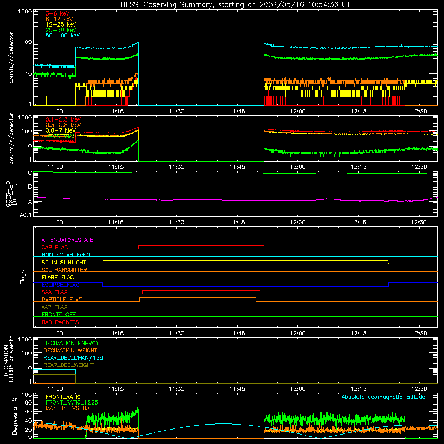Click the A0.1 tick label on GOES panel
The image size is (444, 444).
[26, 215]
